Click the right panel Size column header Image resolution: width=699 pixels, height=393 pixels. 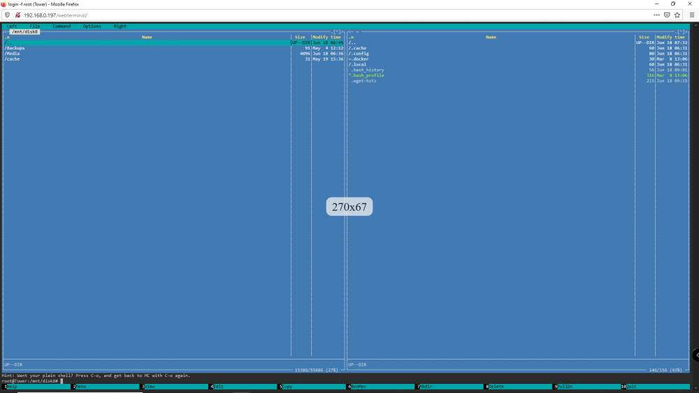pyautogui.click(x=644, y=38)
